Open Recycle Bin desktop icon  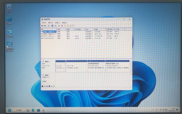click(9, 8)
